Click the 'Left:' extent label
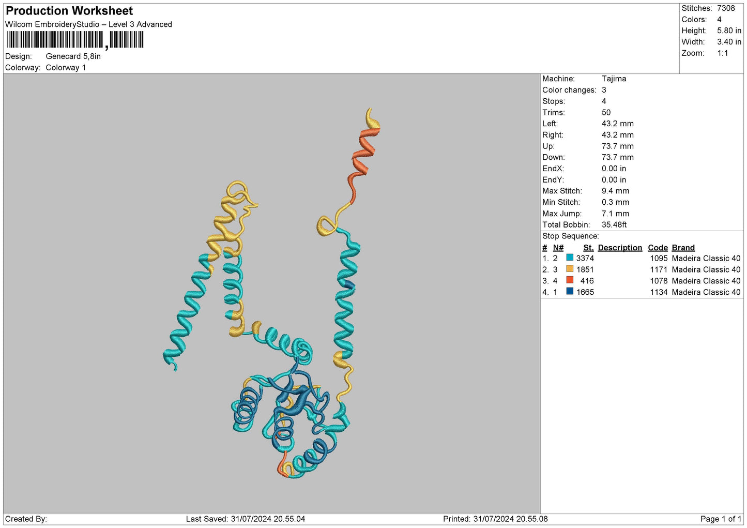The height and width of the screenshot is (528, 747). click(x=550, y=124)
